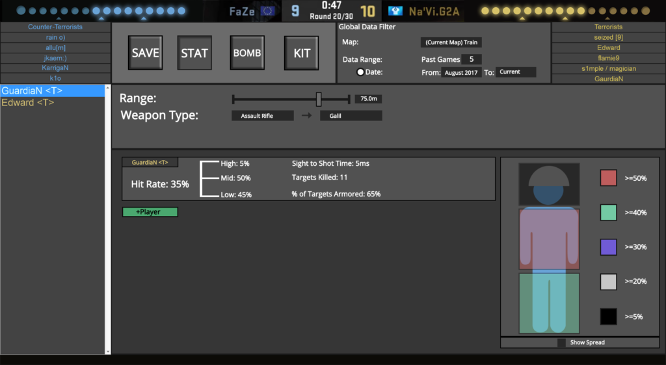Screen dimensions: 666x365
Task: Select the gray >=20% color swatch
Action: click(x=608, y=281)
